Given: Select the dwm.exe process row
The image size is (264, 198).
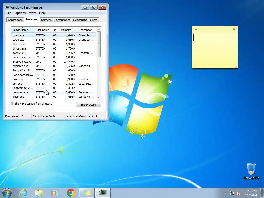Looking at the screenshot, I should [54, 53].
